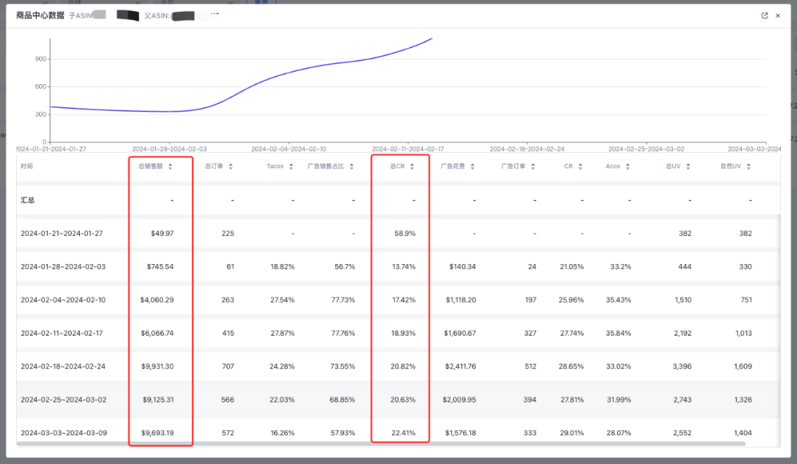Viewport: 797px width, 464px height.
Task: Close the 商品中心数据 dialog
Action: click(x=778, y=15)
